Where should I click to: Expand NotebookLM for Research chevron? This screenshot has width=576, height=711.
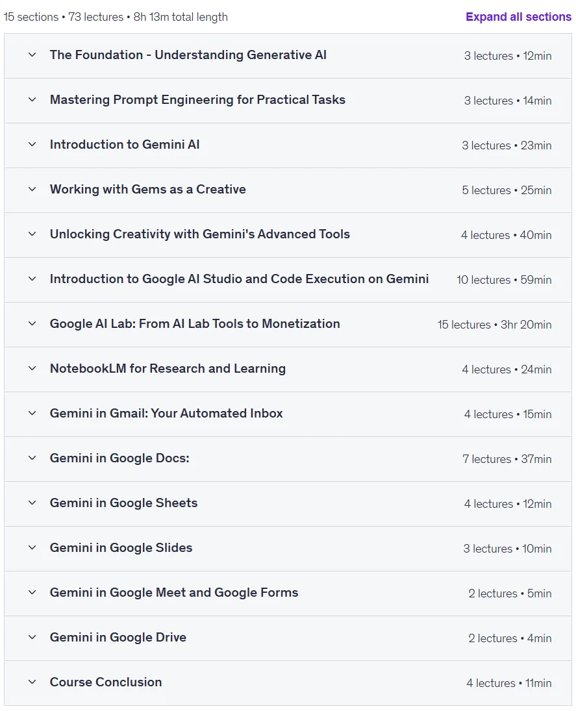[32, 368]
